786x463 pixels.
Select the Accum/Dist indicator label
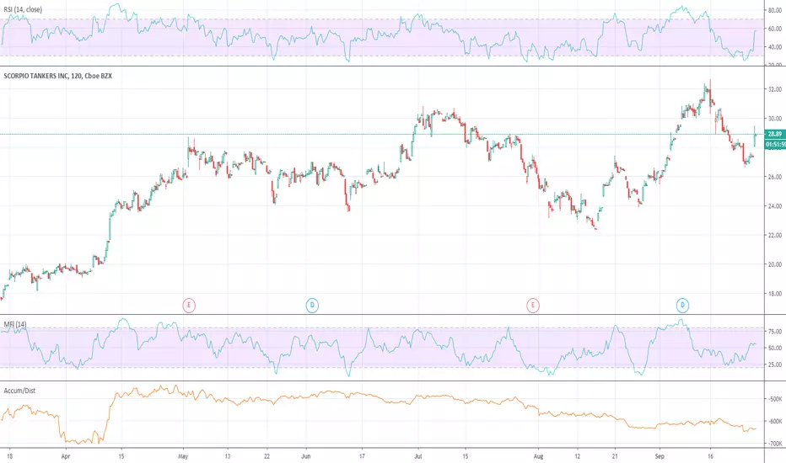click(19, 391)
